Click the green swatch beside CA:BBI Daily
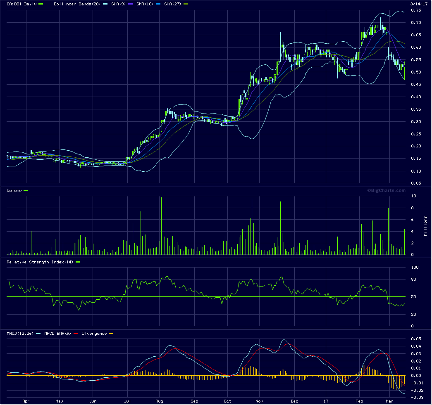432x405 pixels. coord(41,4)
